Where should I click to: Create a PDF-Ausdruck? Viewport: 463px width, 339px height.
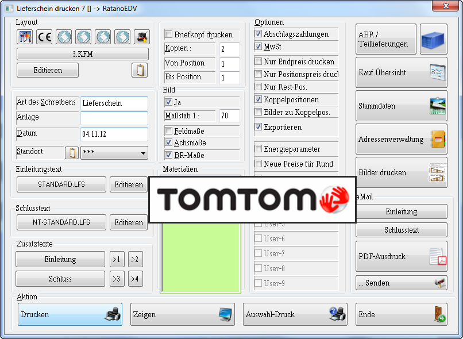[x=402, y=257]
